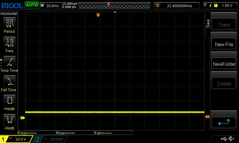Click the blue back arrow button
Image resolution: width=239 pixels, height=143 pixels.
pyautogui.click(x=224, y=122)
